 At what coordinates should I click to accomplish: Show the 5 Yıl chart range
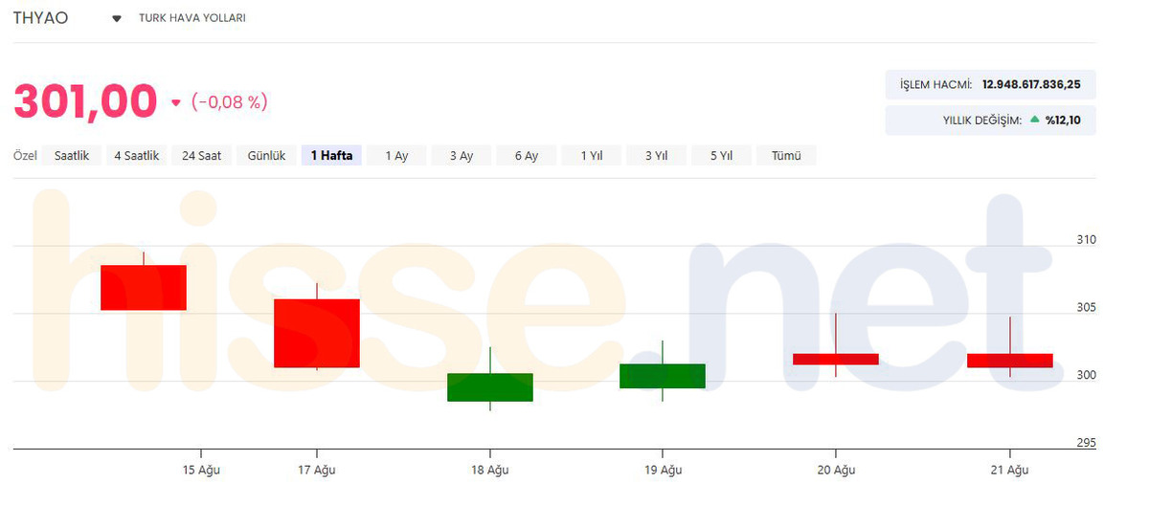721,156
